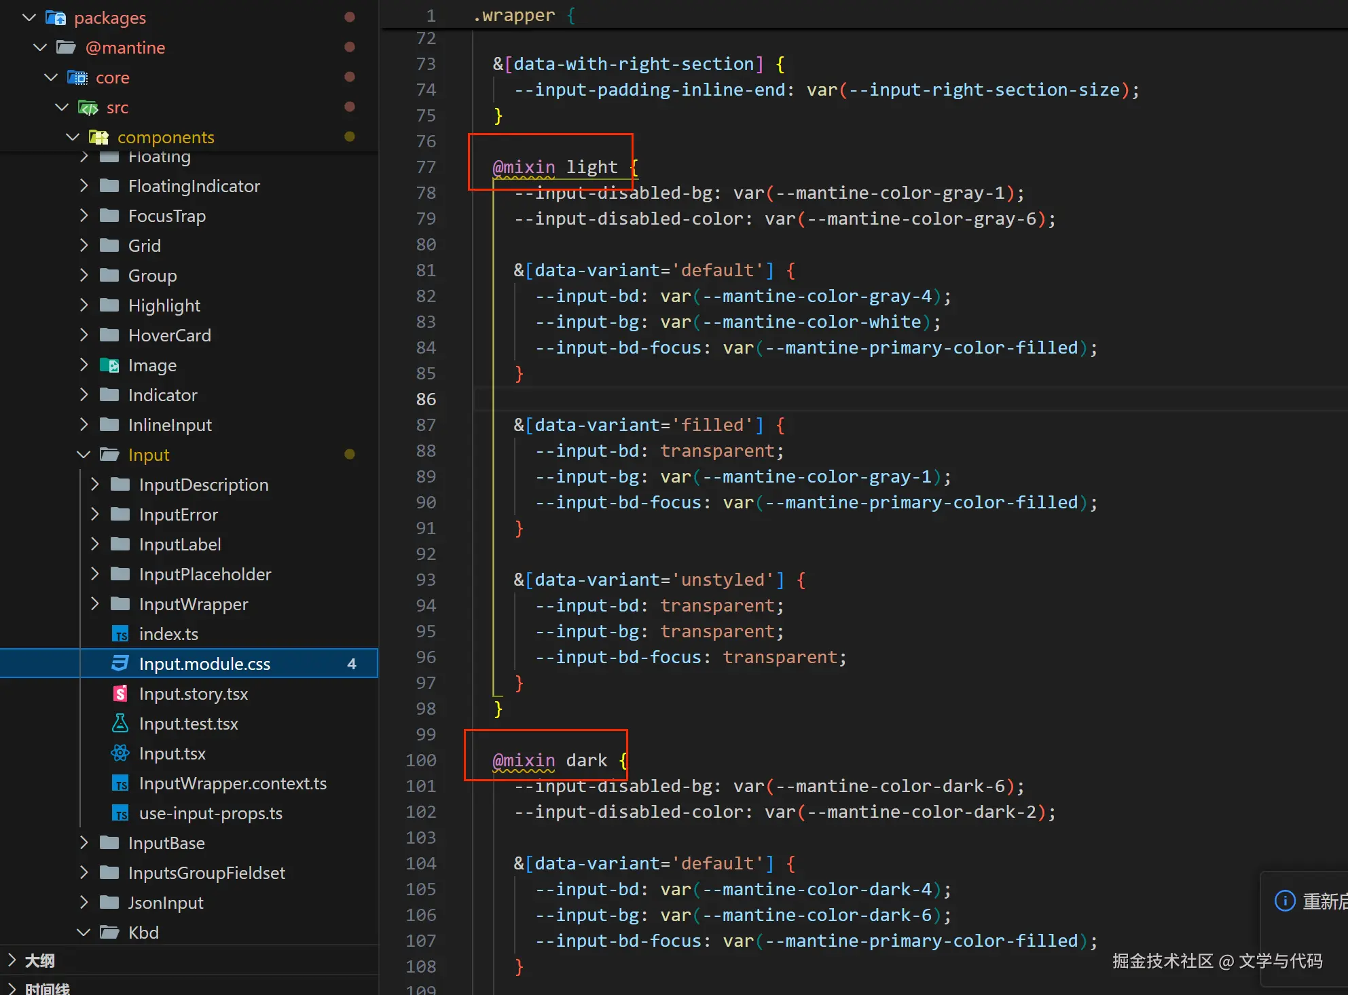Click the Input.test.tsx flask icon
Screen dimensions: 1348x995
[x=120, y=724]
